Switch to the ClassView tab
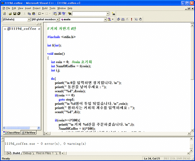 point(12,133)
